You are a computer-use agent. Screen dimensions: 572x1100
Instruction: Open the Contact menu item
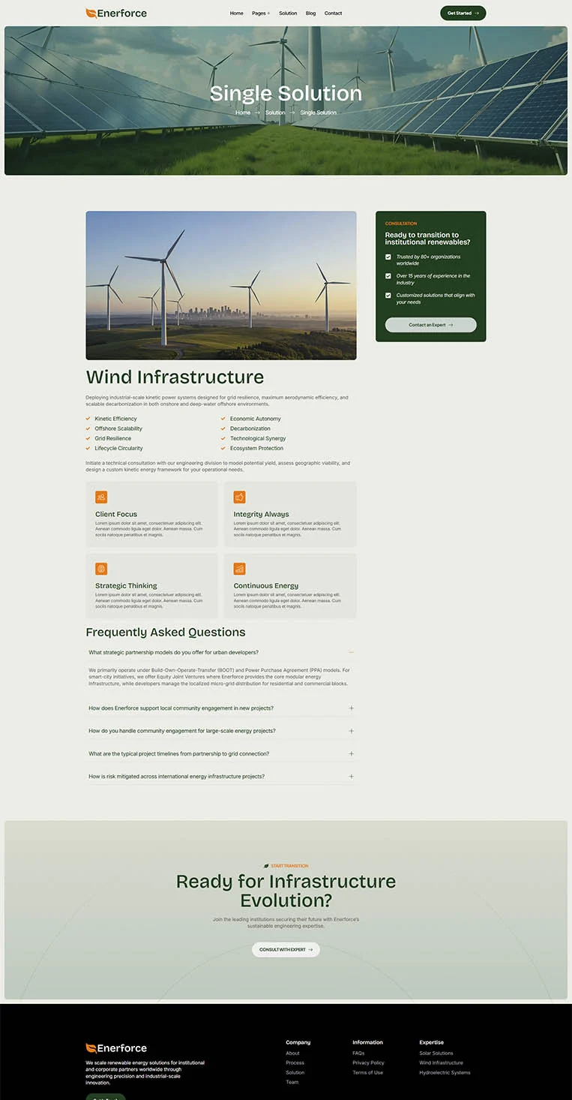333,14
